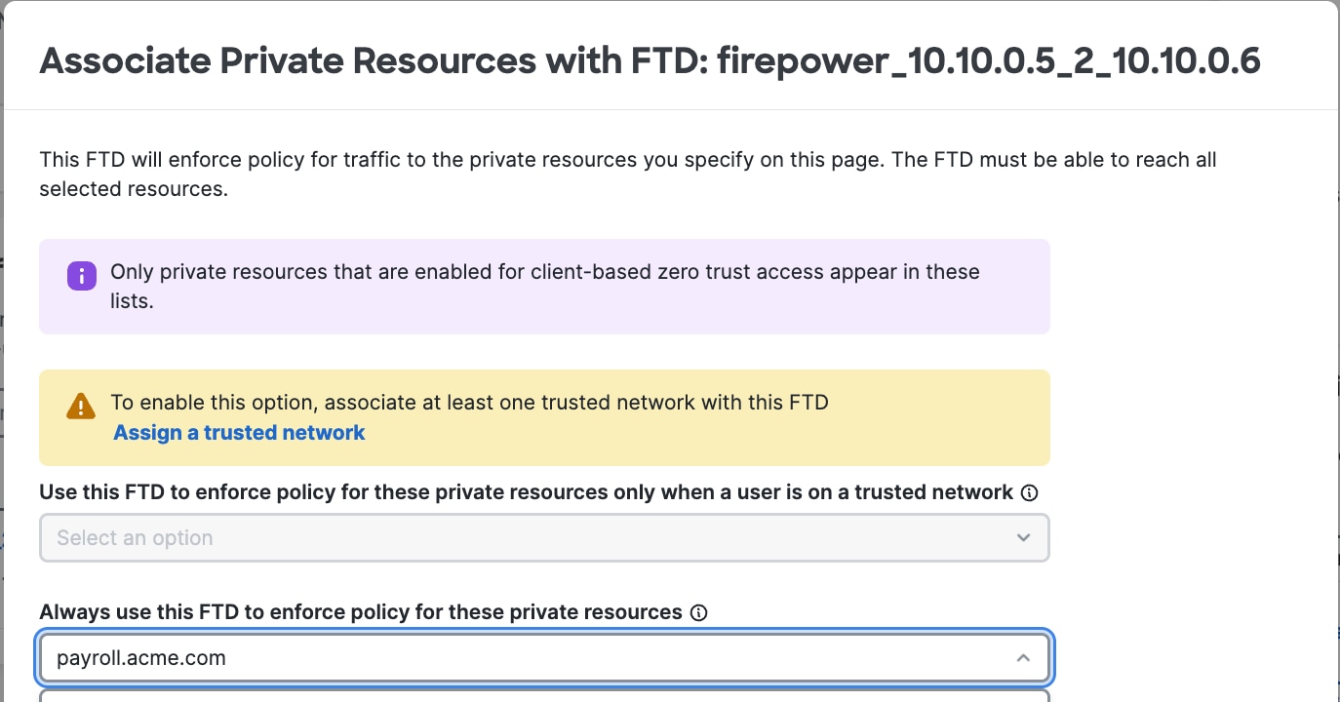Click the FTD enforcement description paragraph
1340x702 pixels.
(628, 174)
